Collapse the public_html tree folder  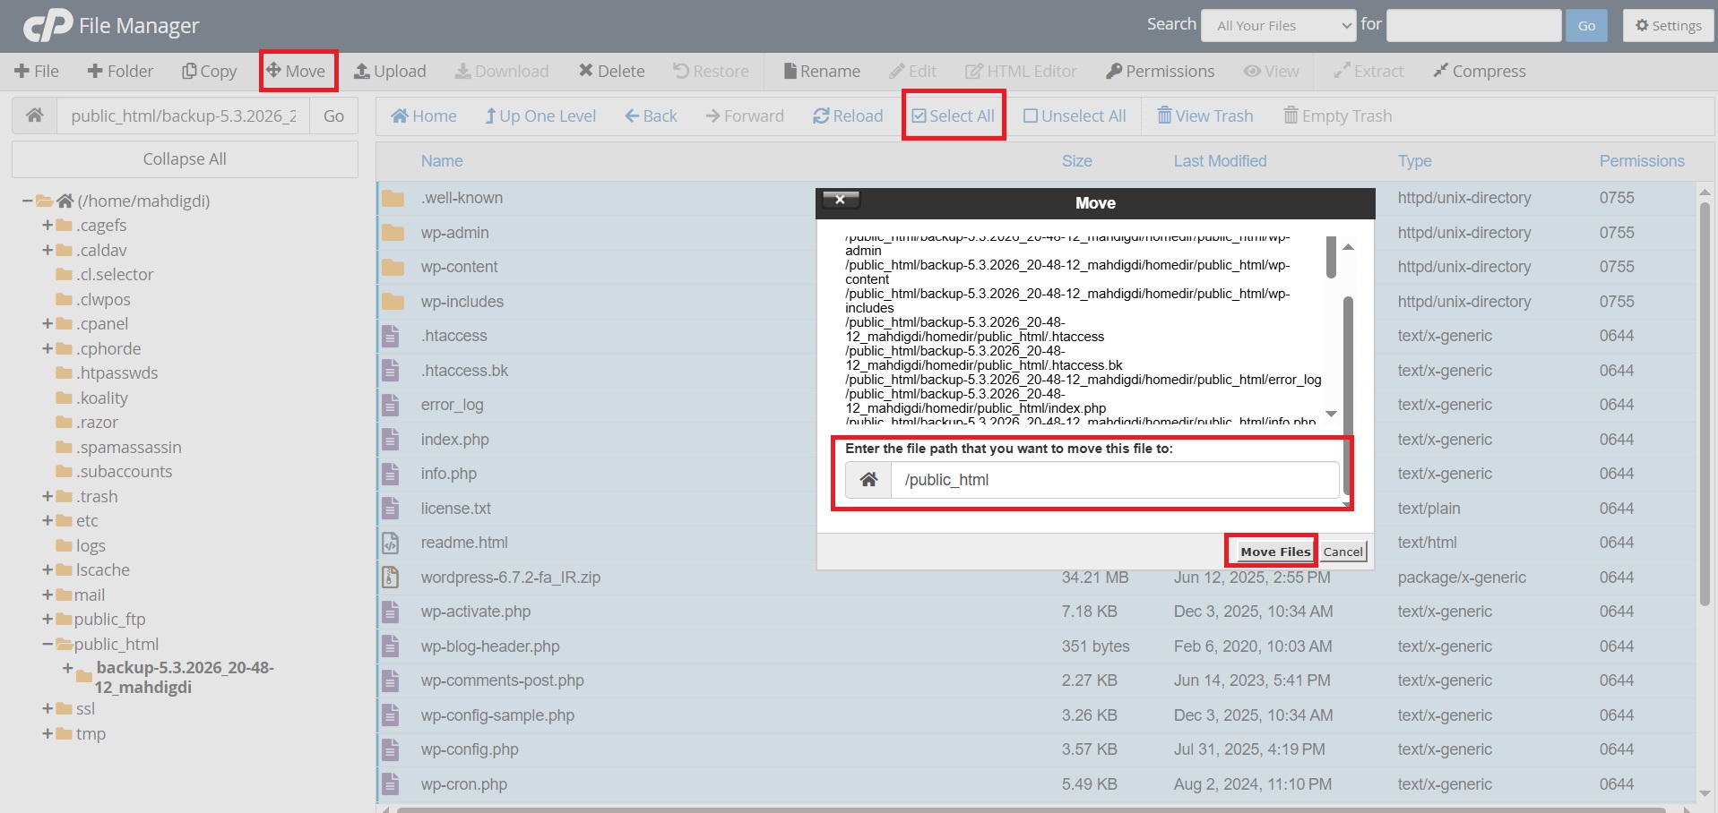47,644
